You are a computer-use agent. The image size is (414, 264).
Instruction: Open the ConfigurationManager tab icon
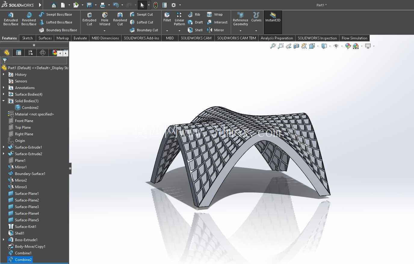(31, 53)
